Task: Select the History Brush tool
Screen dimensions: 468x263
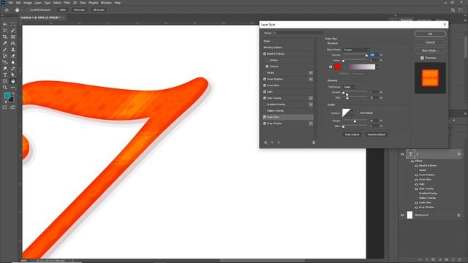Action: pyautogui.click(x=5, y=56)
